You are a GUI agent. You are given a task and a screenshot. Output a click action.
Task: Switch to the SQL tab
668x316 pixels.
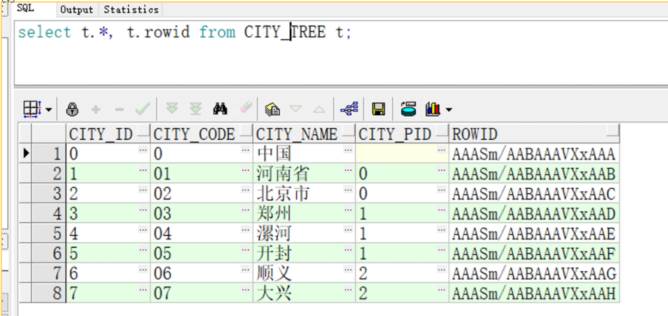pos(26,9)
